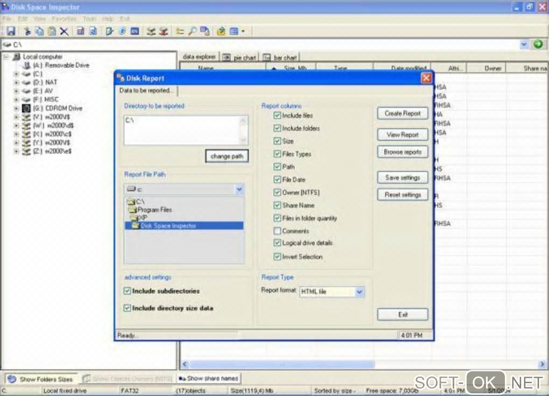The width and height of the screenshot is (549, 396).
Task: Click the Browse reports button
Action: pos(403,152)
